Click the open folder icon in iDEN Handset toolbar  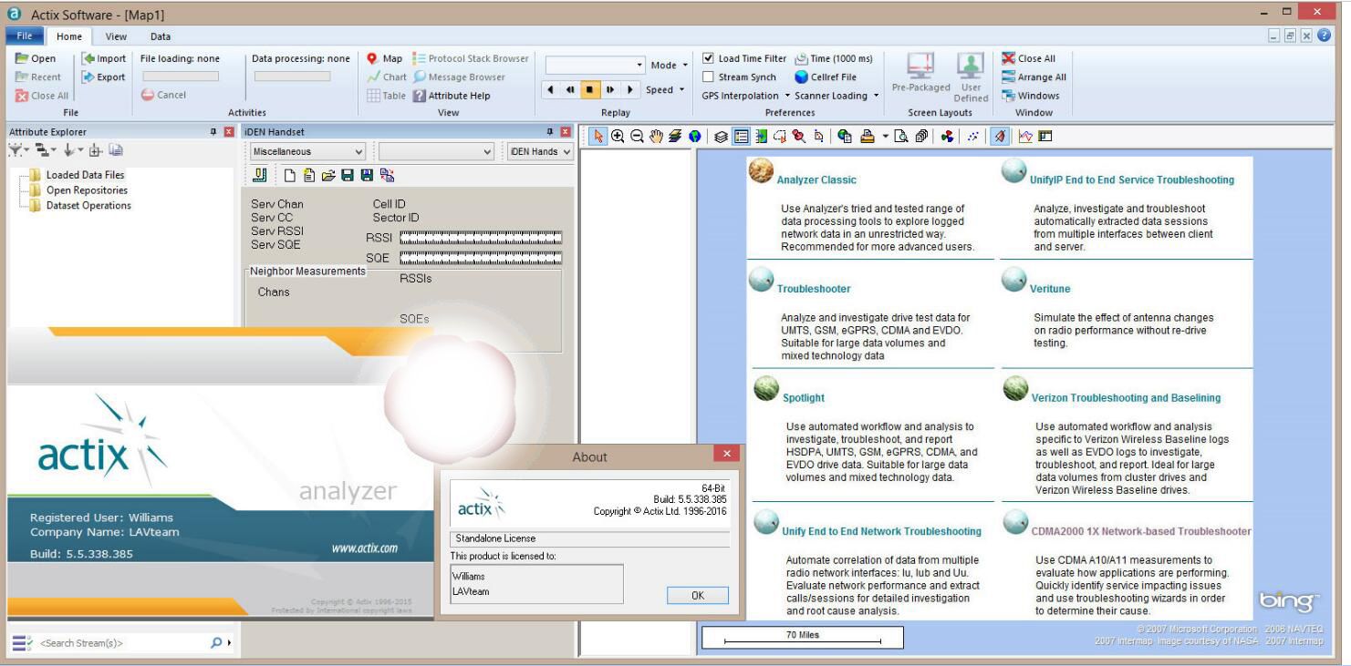[x=327, y=176]
